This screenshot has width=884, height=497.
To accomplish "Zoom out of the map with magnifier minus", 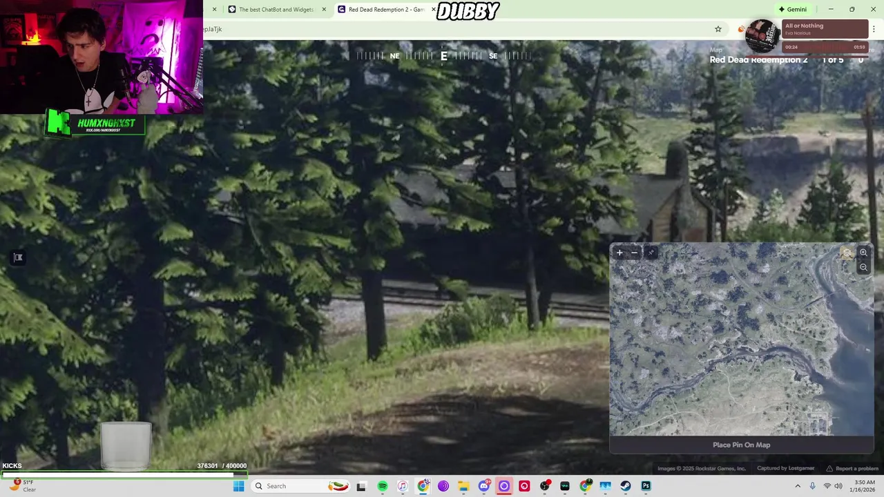I will point(863,267).
